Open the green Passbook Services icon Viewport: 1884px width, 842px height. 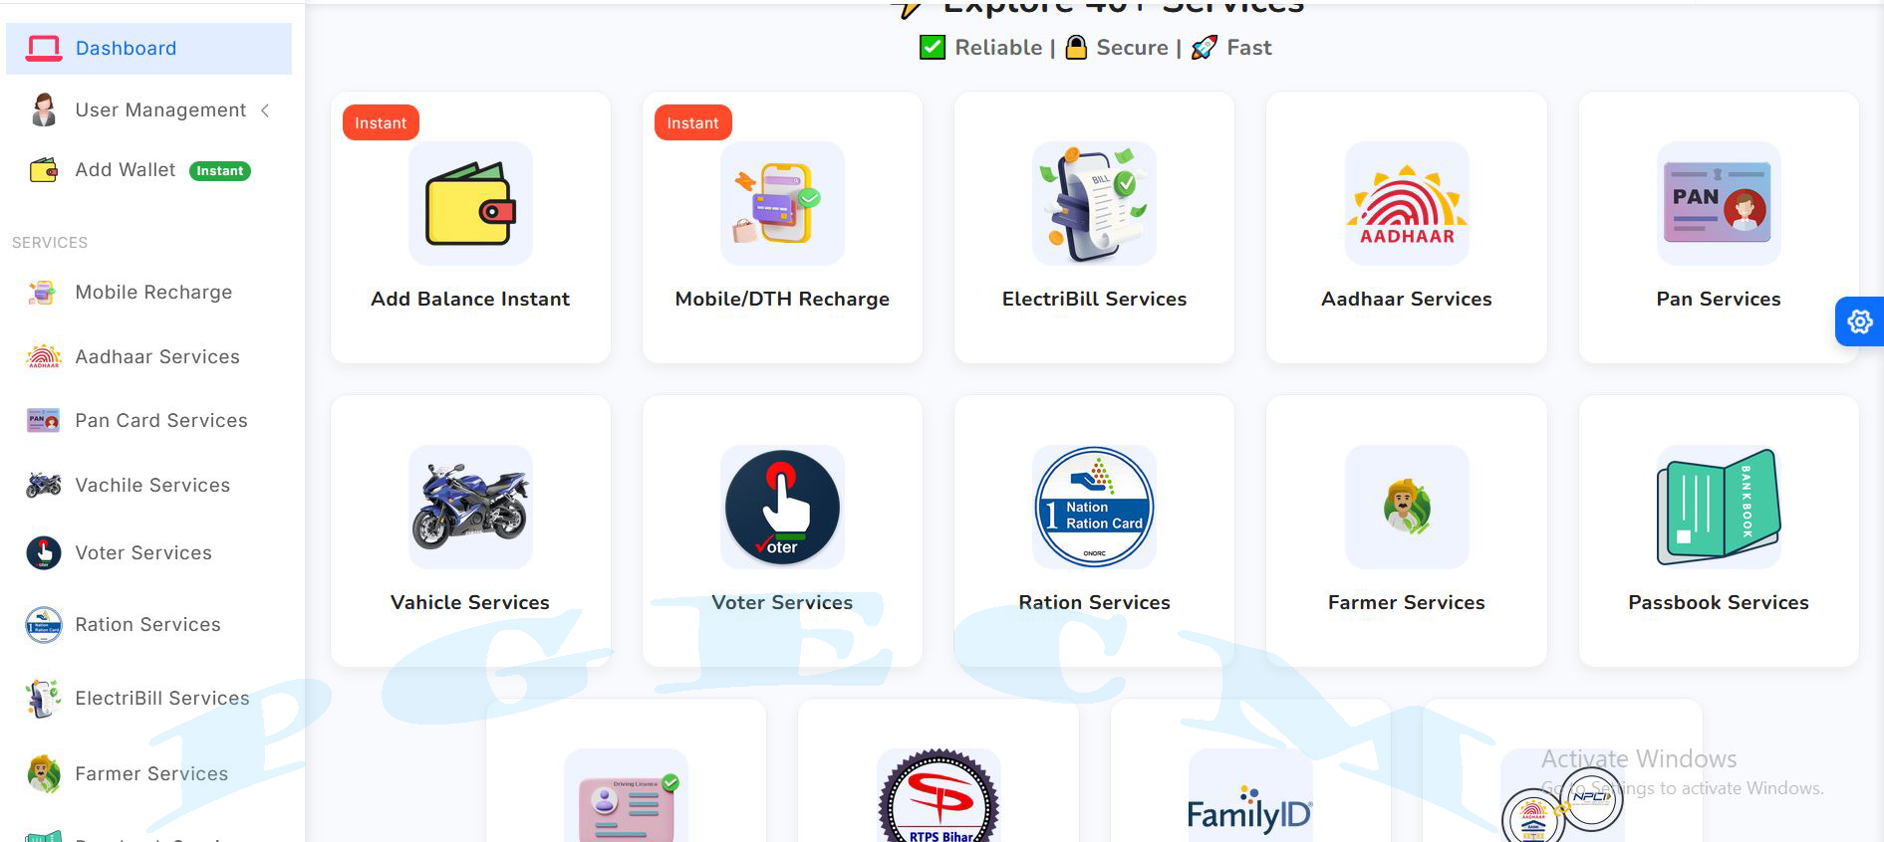coord(1718,507)
